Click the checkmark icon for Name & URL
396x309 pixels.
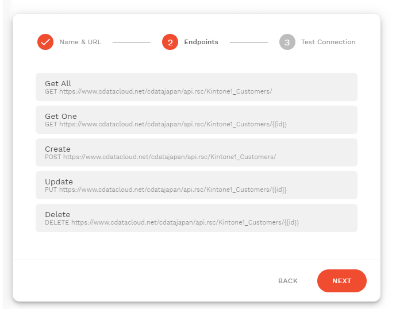(x=45, y=42)
